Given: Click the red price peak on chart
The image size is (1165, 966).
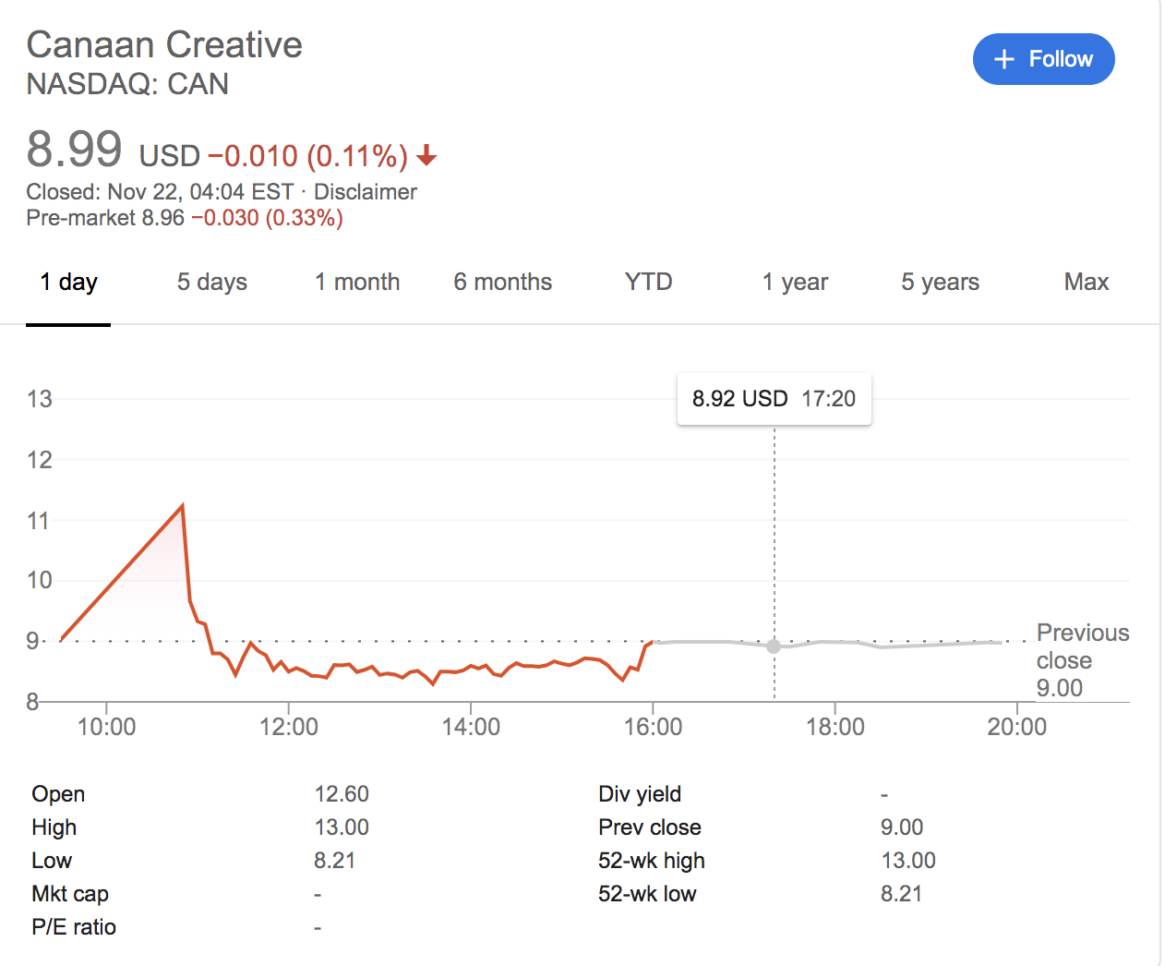Looking at the screenshot, I should point(183,506).
